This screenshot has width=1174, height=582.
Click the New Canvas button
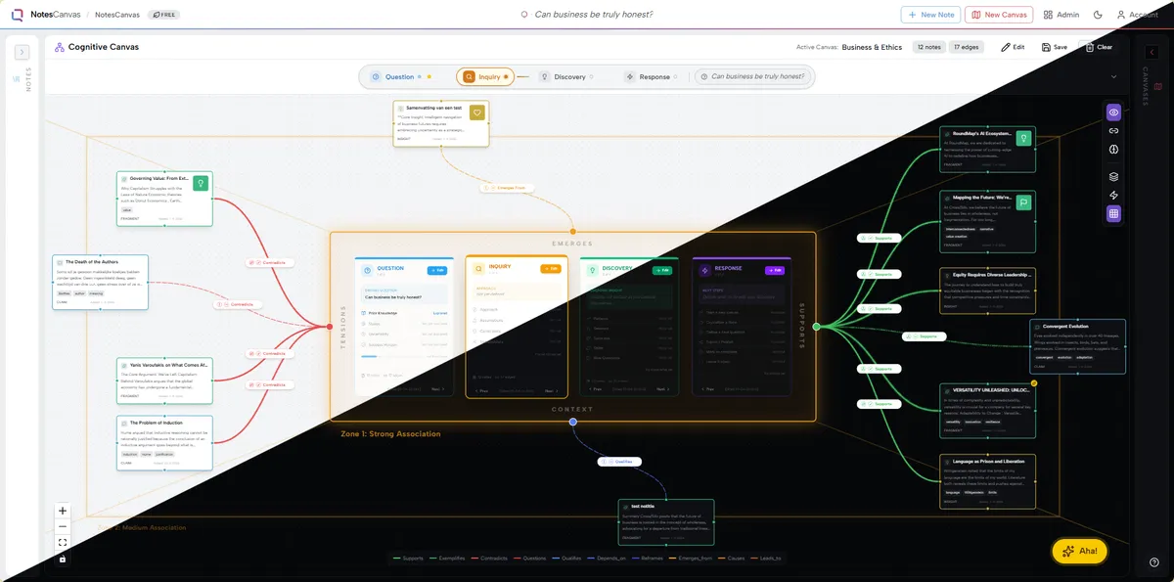[1000, 15]
